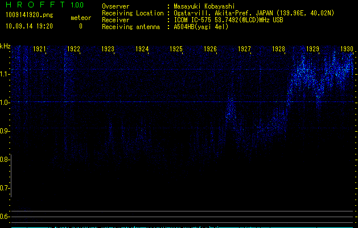
Task: Click the 1921 time marker
Action: (39, 49)
